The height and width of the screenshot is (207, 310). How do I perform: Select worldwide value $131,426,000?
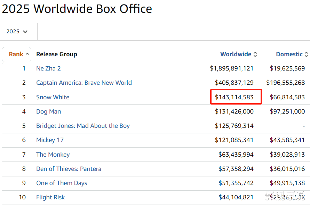pyautogui.click(x=234, y=111)
